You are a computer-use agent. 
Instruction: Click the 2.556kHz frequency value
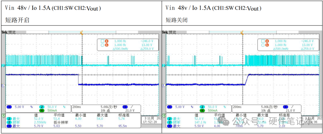(x=40, y=122)
